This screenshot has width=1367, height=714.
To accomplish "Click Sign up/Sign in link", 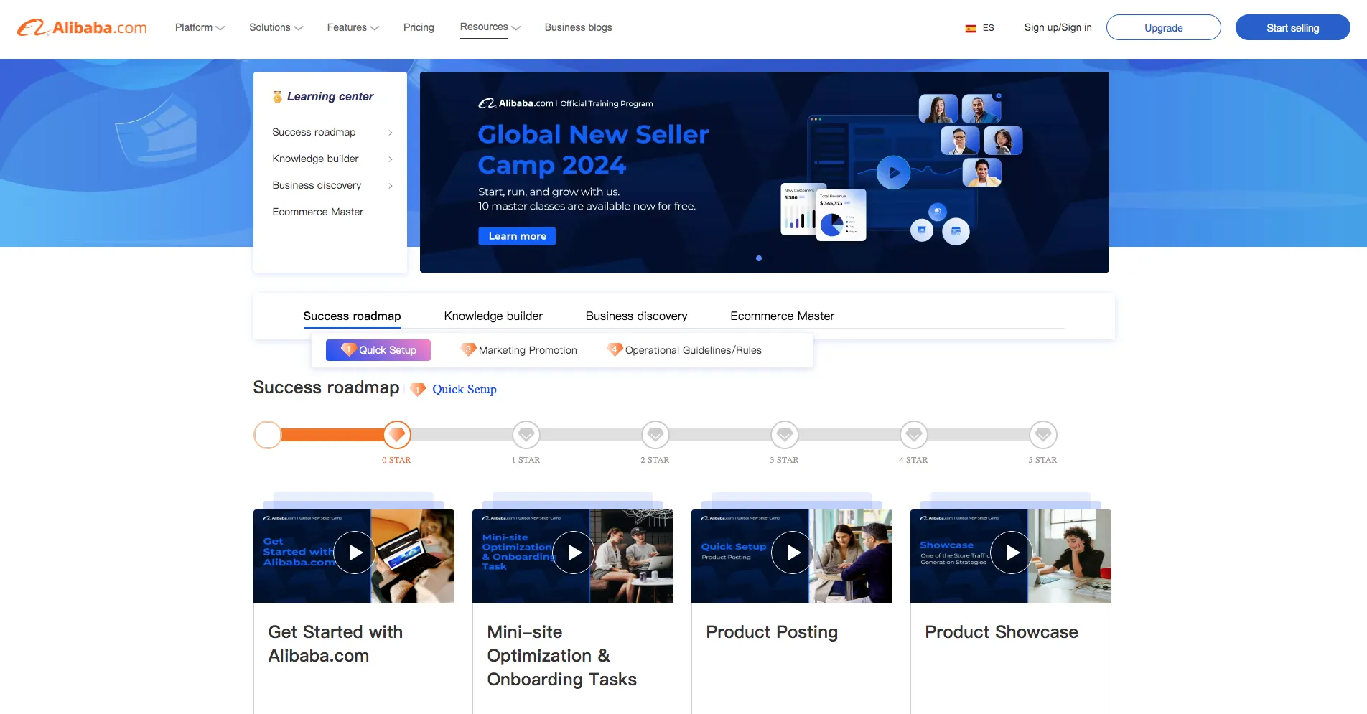I will click(1058, 27).
